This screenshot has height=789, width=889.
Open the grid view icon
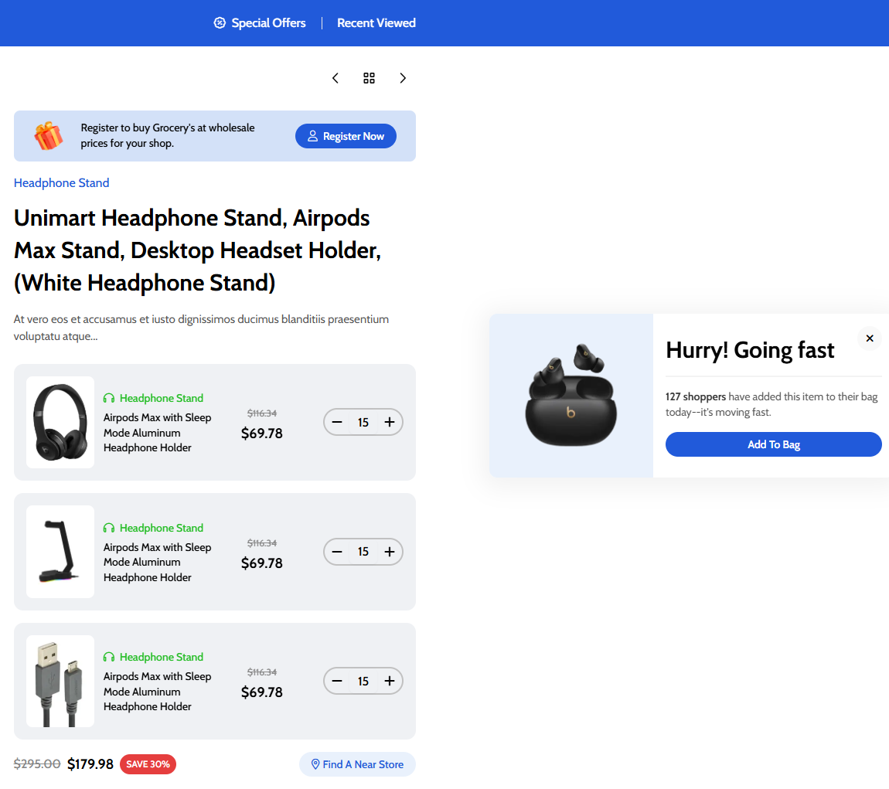369,78
